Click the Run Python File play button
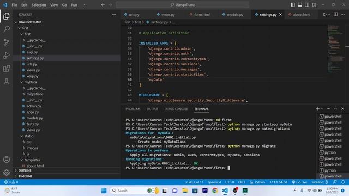This screenshot has height=196, width=349. click(324, 15)
